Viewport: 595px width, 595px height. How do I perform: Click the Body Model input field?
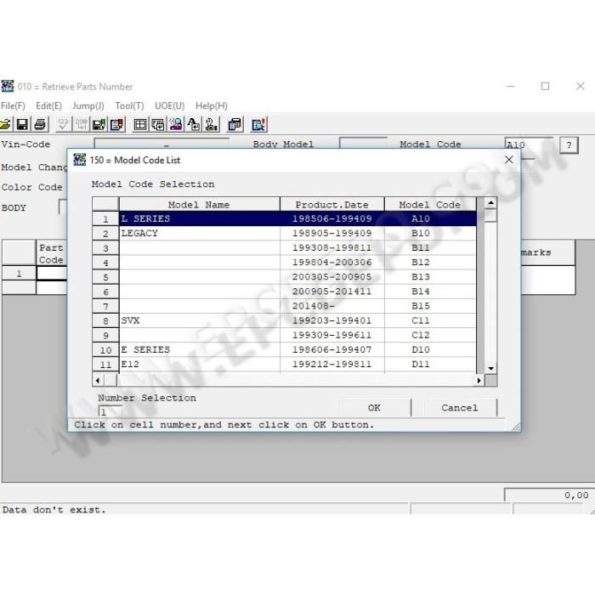pos(363,144)
